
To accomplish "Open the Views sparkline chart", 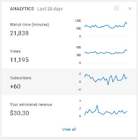I will click(x=101, y=55).
